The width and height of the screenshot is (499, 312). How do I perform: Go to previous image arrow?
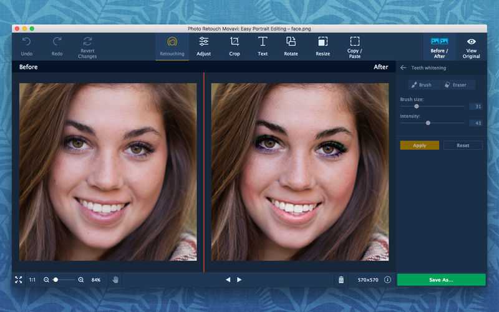(x=228, y=280)
